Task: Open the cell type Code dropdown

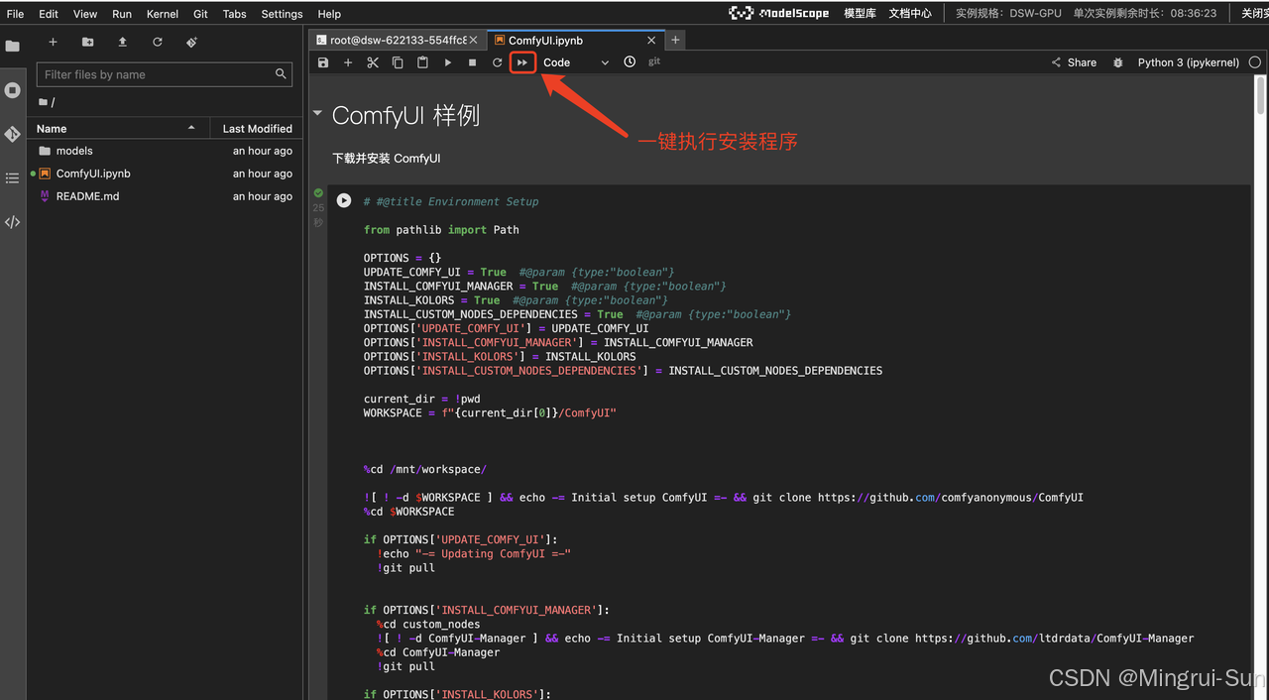Action: pos(576,62)
